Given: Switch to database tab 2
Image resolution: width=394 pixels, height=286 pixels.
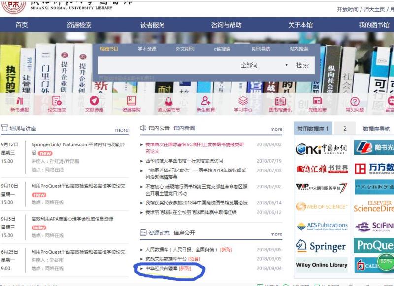Looking at the screenshot, I should tap(345, 129).
